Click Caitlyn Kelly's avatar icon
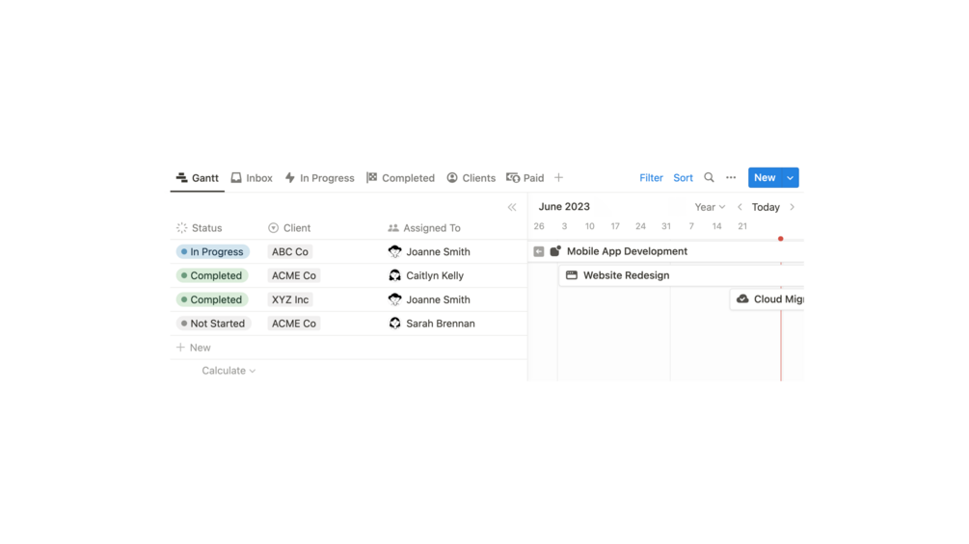 395,275
